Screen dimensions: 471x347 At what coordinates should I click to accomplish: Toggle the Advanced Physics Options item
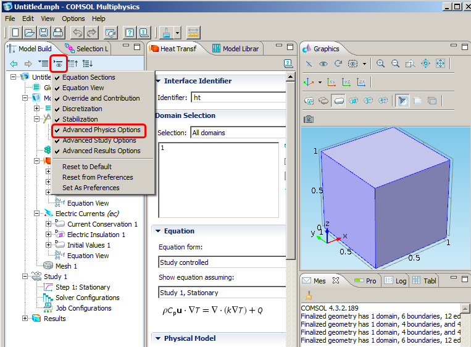click(x=101, y=130)
